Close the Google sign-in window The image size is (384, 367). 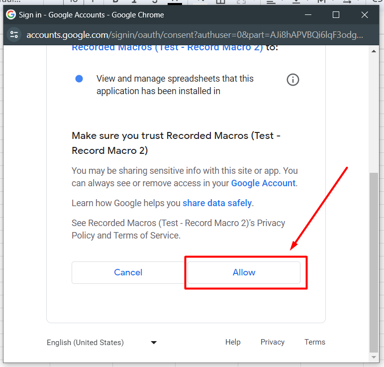tap(365, 15)
